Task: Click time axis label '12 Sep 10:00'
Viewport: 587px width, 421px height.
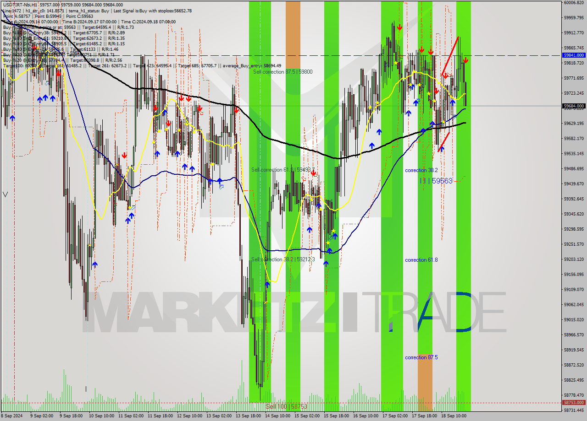Action: coord(189,416)
